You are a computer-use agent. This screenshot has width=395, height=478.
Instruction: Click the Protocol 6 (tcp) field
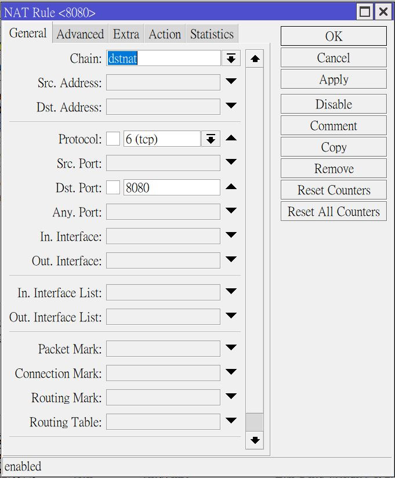pyautogui.click(x=162, y=139)
